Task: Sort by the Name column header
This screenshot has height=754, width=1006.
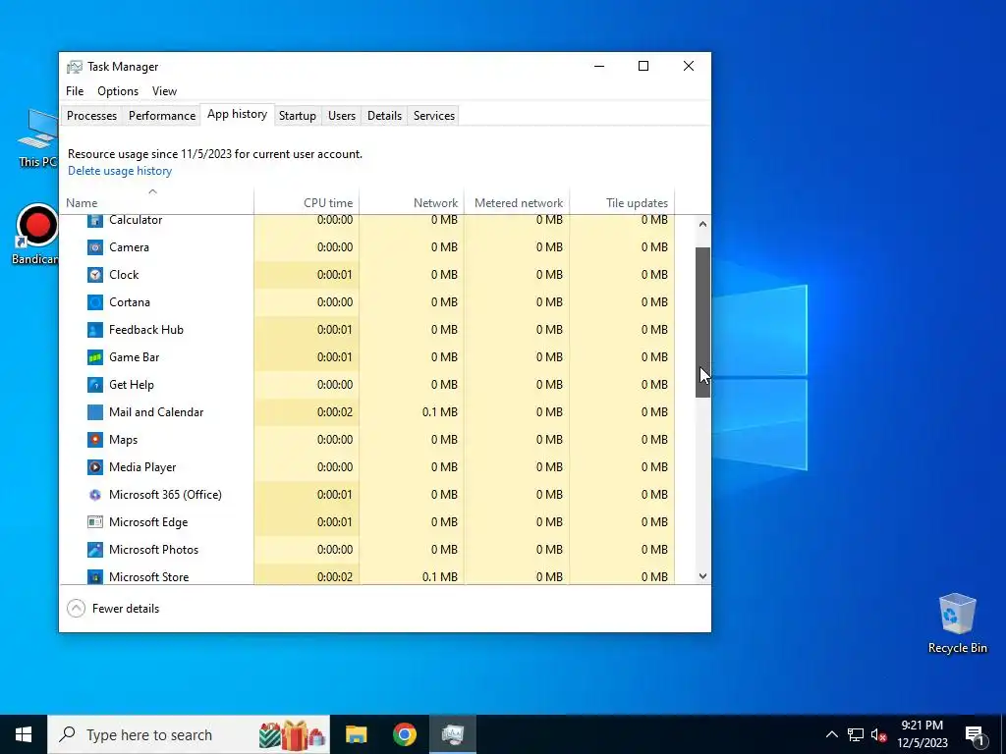Action: (x=156, y=202)
